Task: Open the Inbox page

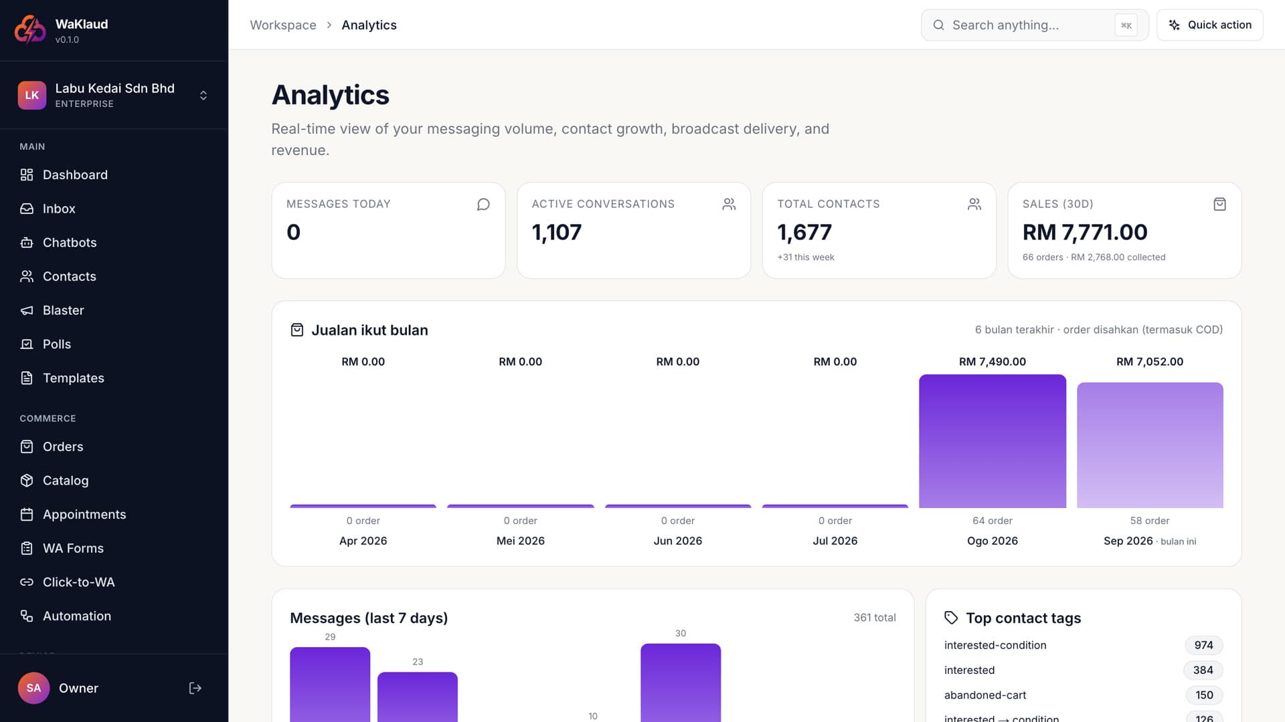Action: 114,209
